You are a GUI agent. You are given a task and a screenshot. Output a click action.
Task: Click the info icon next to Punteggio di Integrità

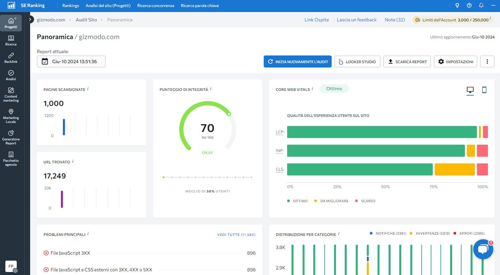[211, 89]
